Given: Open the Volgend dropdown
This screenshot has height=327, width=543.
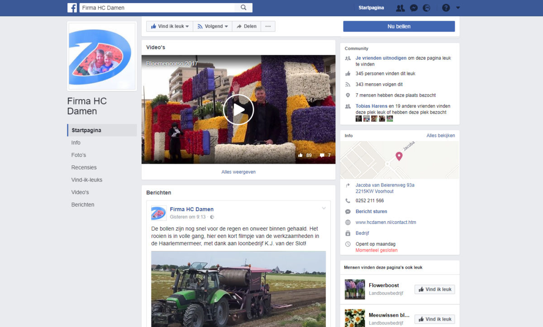Looking at the screenshot, I should (213, 26).
